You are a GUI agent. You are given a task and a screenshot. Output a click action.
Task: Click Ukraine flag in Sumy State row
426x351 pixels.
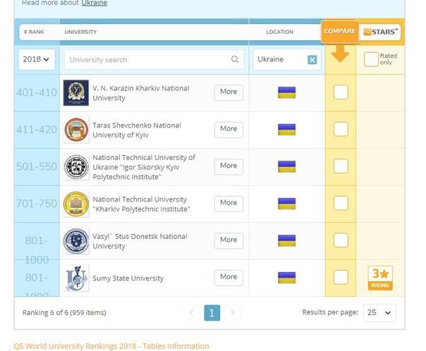(x=286, y=278)
